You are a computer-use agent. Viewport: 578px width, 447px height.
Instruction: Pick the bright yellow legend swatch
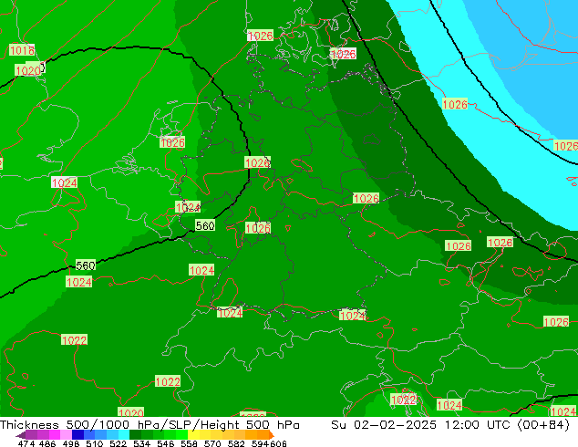tap(193, 435)
